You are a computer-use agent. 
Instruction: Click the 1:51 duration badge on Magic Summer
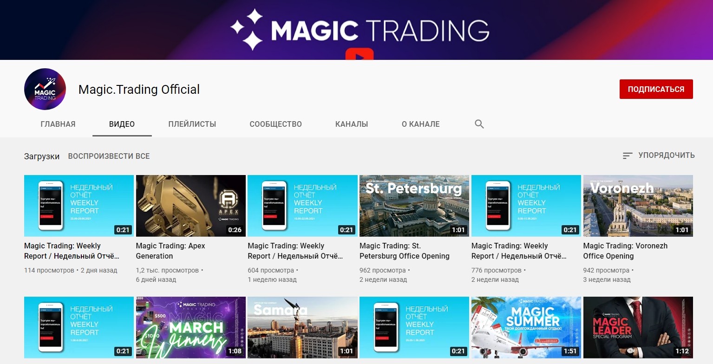pyautogui.click(x=570, y=351)
